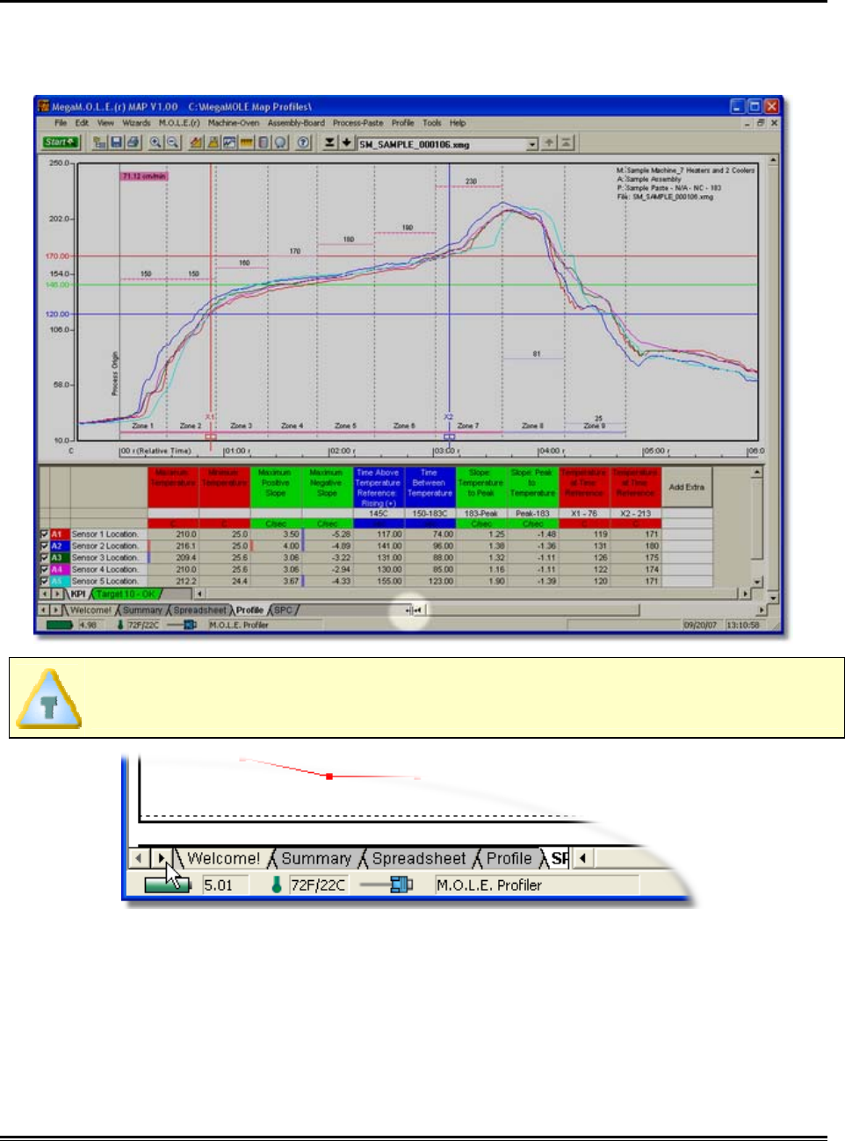Click scroll-left arrow beside Welcome! tab in main window
This screenshot has height=1141, width=845.
click(x=44, y=610)
